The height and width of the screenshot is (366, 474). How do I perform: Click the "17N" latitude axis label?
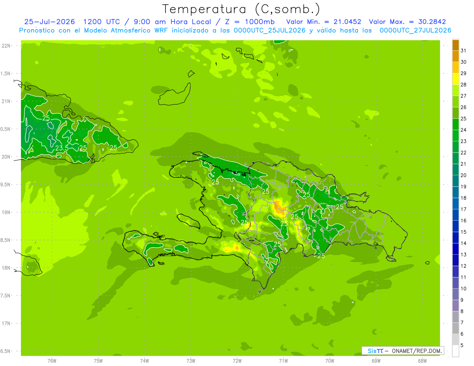tap(7, 324)
